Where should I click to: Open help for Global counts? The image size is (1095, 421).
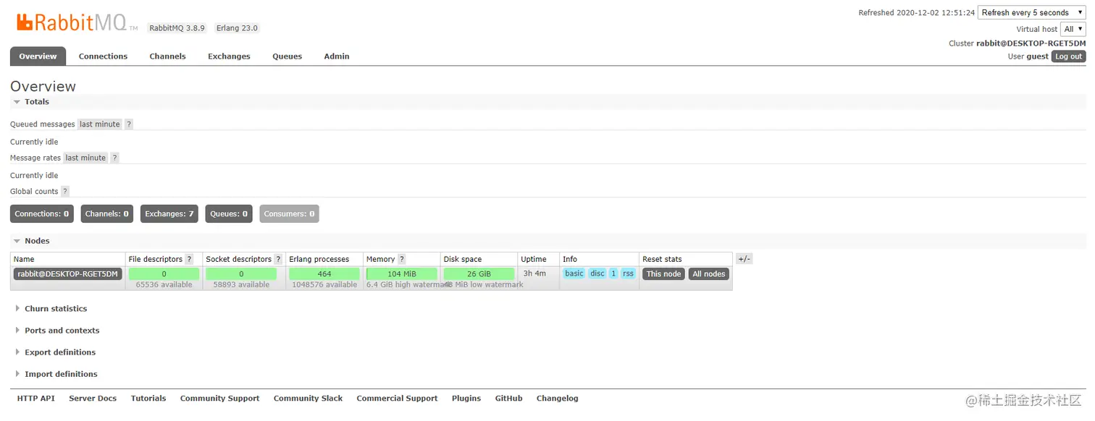pos(65,192)
